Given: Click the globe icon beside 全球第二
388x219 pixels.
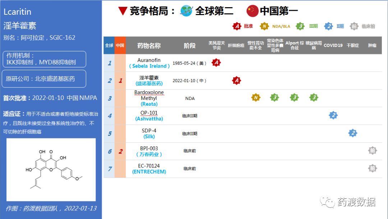Looking at the screenshot, I should pos(186,11).
